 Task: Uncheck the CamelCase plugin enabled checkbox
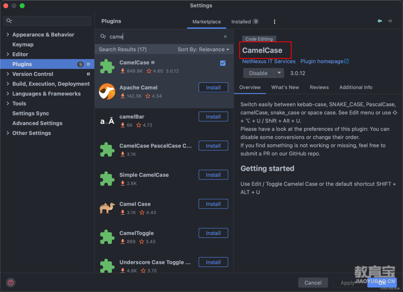223,63
